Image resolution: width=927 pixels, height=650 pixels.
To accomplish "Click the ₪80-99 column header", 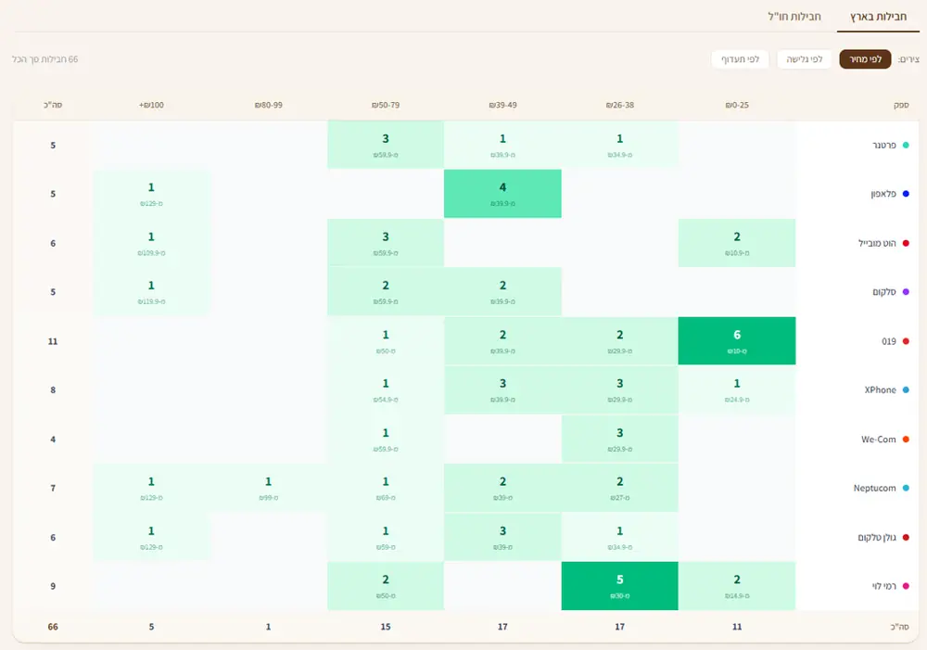I will [x=269, y=105].
